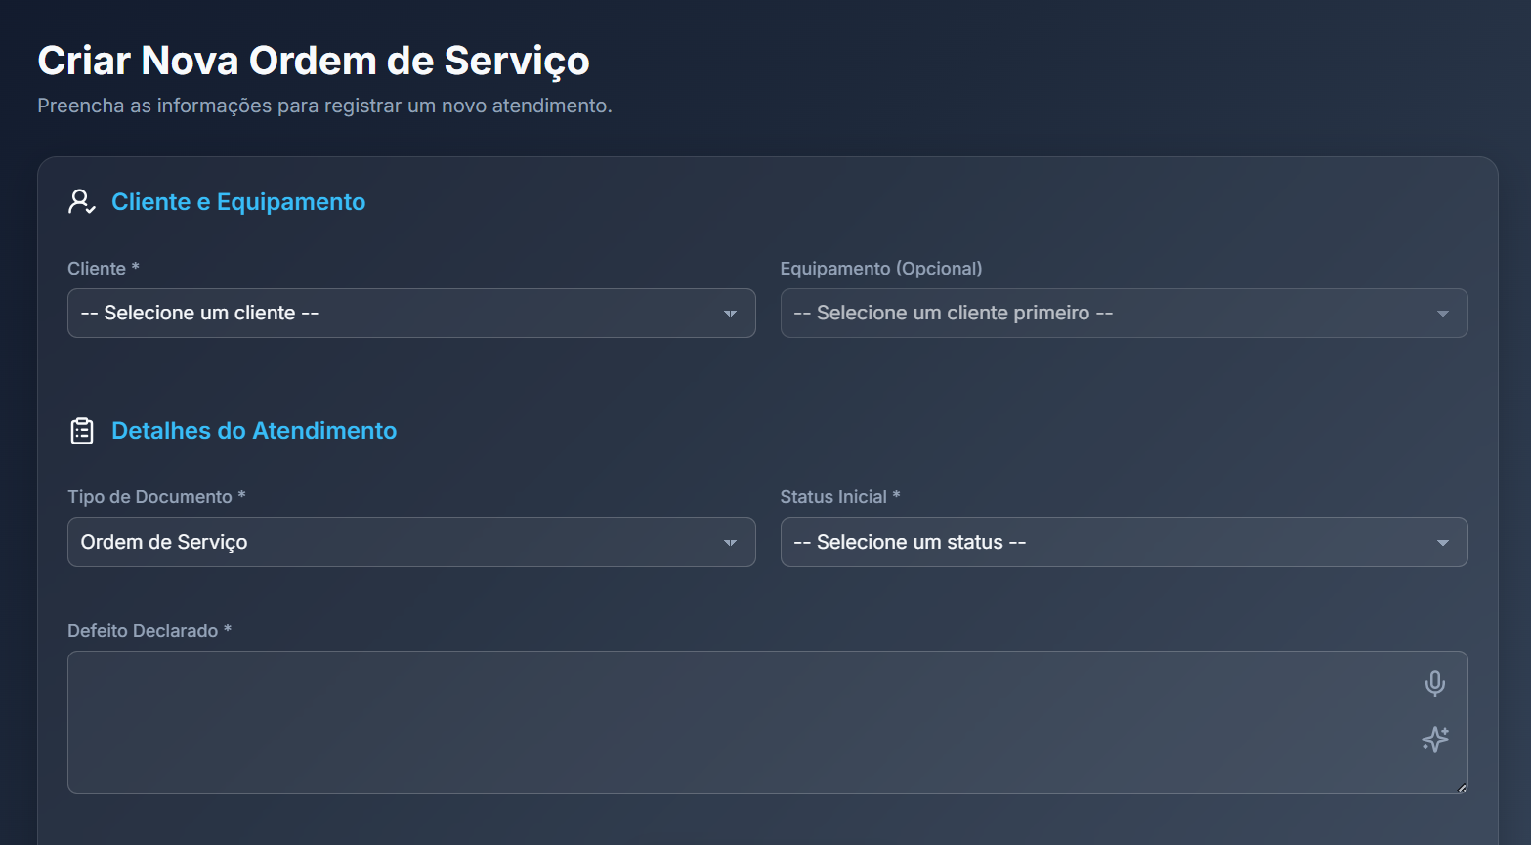Click the clipboard icon beside Detalhes do Atendimento

coord(82,431)
